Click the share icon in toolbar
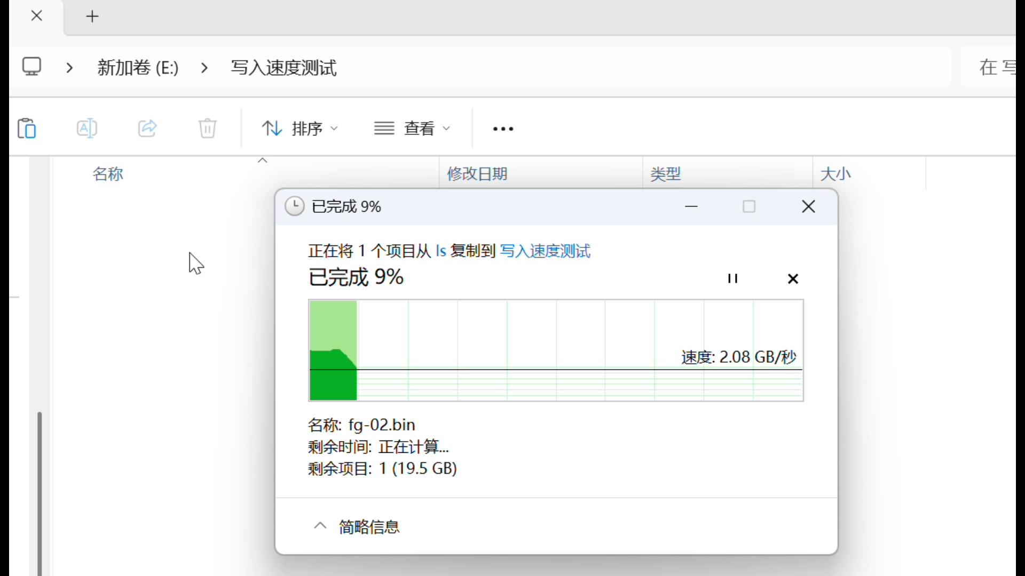The width and height of the screenshot is (1025, 576). 147,129
